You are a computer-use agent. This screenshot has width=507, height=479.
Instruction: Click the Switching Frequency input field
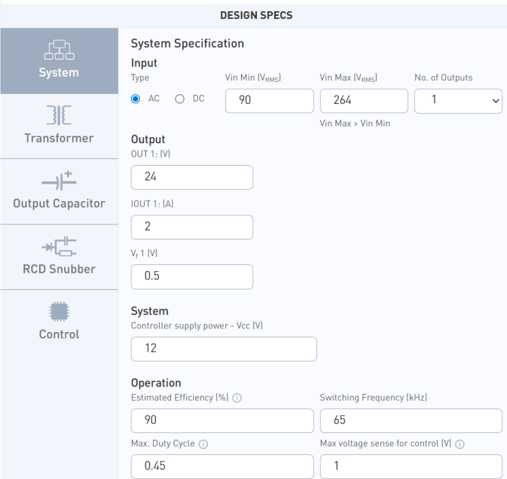pos(411,421)
